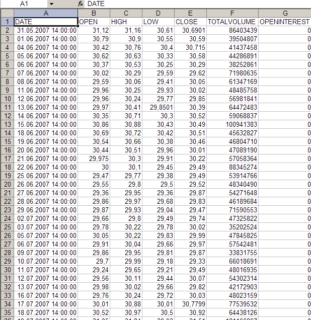Viewport: 311px width, 320px height.
Task: Click the CLOSE header cell
Action: click(190, 22)
